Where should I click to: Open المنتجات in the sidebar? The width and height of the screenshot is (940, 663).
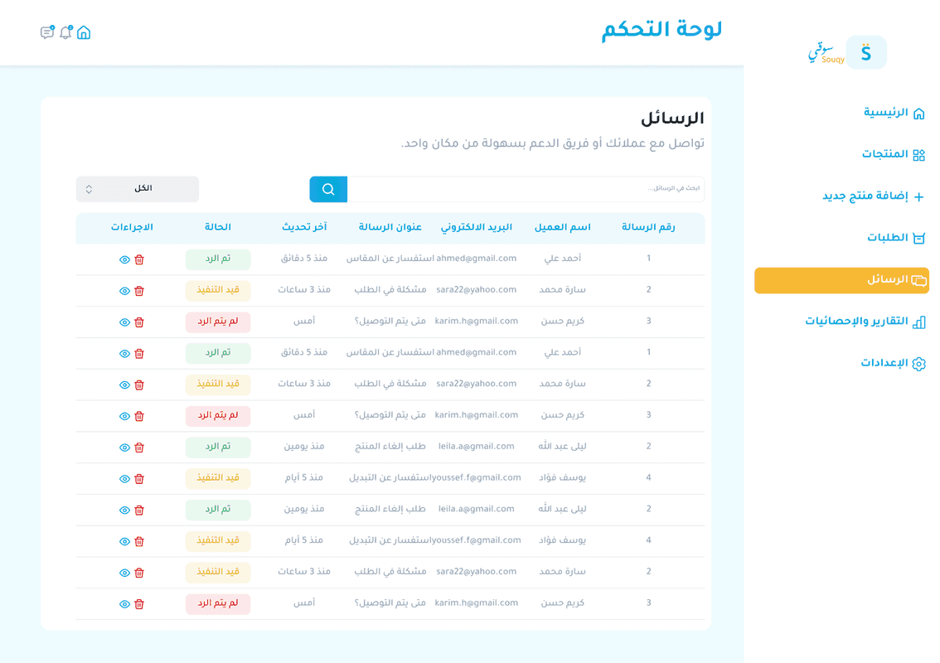(x=893, y=154)
